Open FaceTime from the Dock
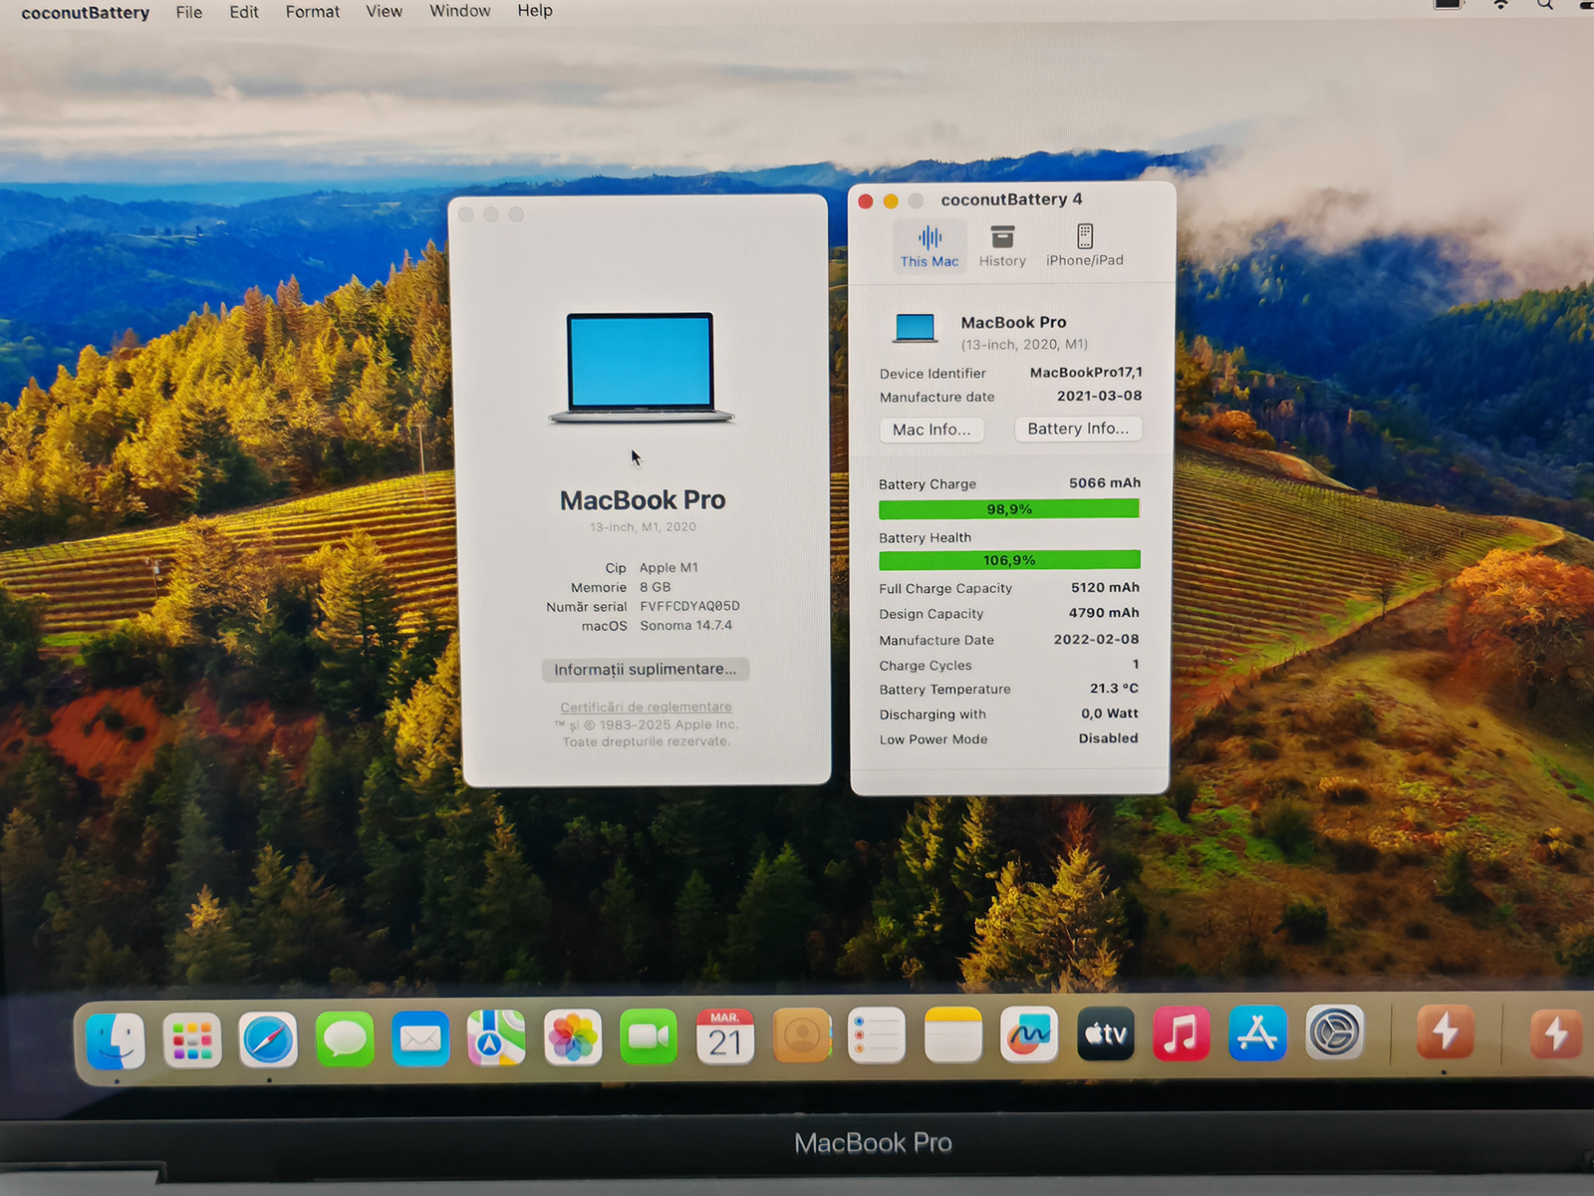The height and width of the screenshot is (1196, 1594). [649, 1037]
